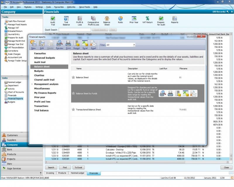Viewport: 234px width, 187px height.
Task: Select Audit trail report category
Action: click(40, 62)
